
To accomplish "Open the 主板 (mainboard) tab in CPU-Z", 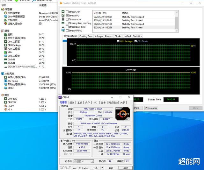I will click(80, 103).
